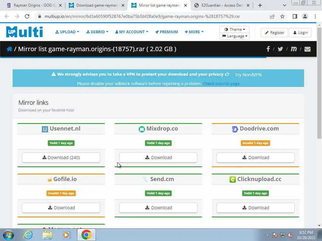Open Windows Explorer folder on taskbar

[47, 235]
